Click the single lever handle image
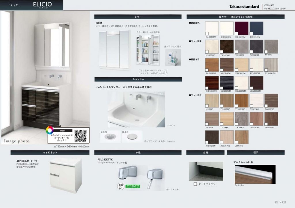 (155, 179)
